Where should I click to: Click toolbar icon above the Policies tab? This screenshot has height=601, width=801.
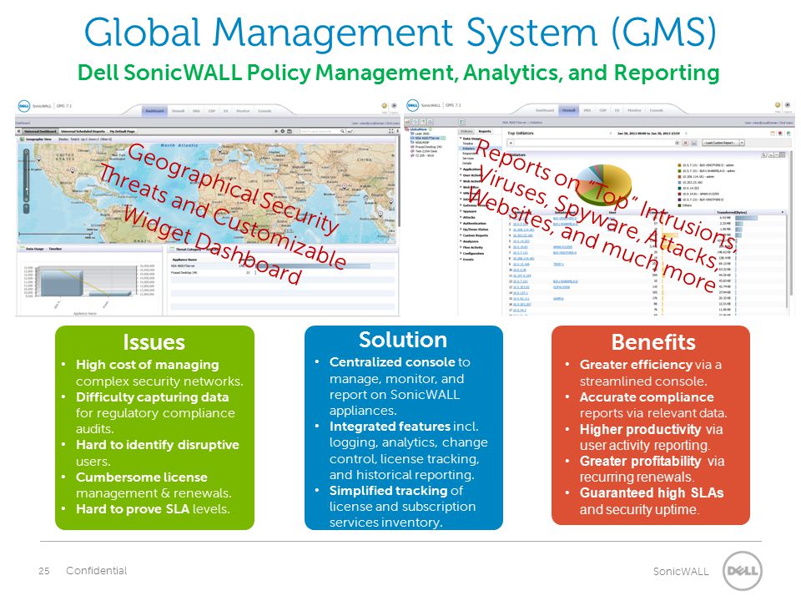coord(461,122)
